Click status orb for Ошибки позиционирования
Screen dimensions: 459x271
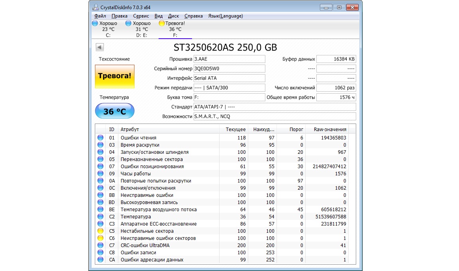click(100, 166)
